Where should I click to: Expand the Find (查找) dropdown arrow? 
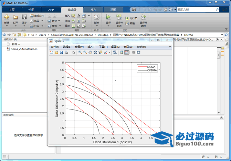(60, 26)
